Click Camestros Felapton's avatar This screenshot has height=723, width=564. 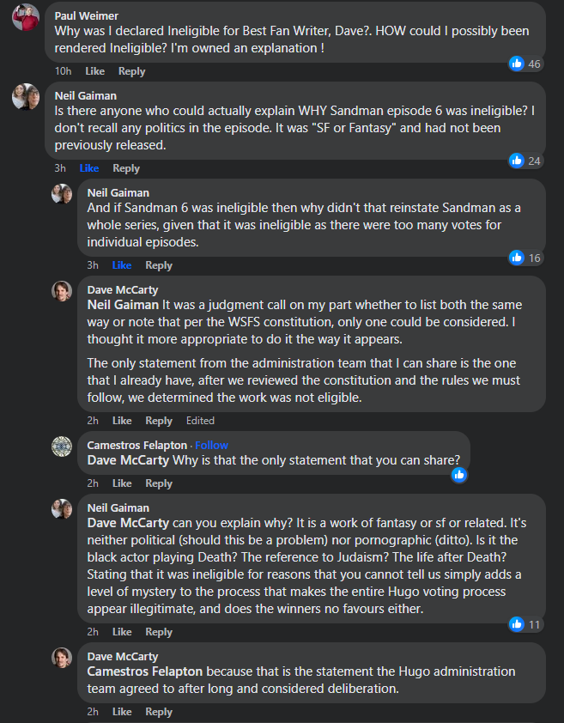[x=62, y=447]
